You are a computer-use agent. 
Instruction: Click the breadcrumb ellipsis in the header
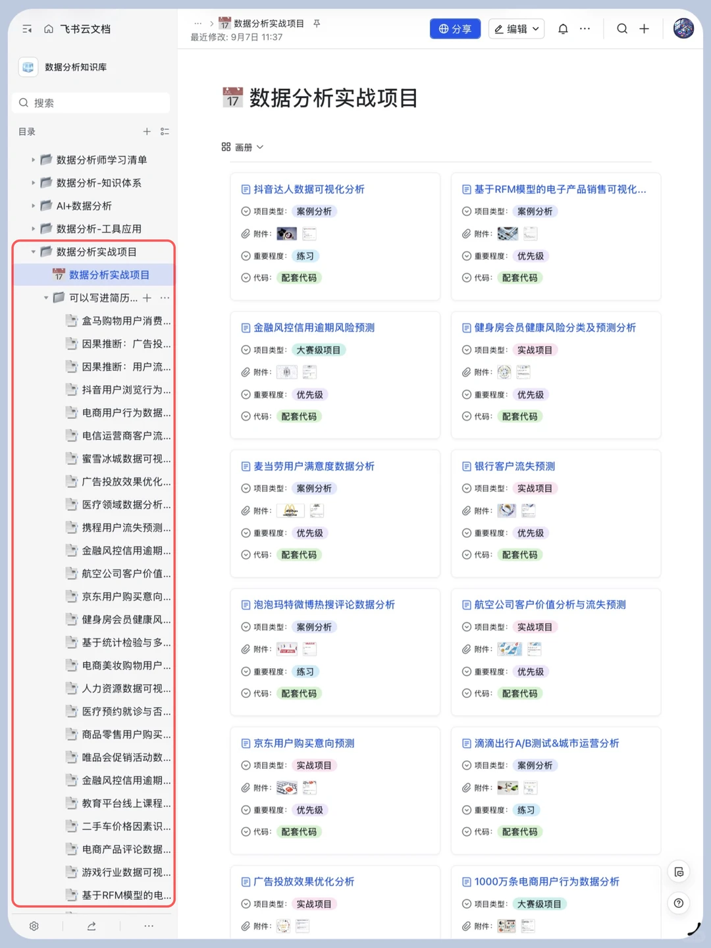(197, 23)
